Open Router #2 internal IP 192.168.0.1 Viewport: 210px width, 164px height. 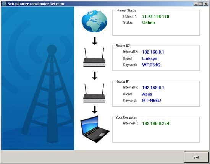[x=153, y=52]
